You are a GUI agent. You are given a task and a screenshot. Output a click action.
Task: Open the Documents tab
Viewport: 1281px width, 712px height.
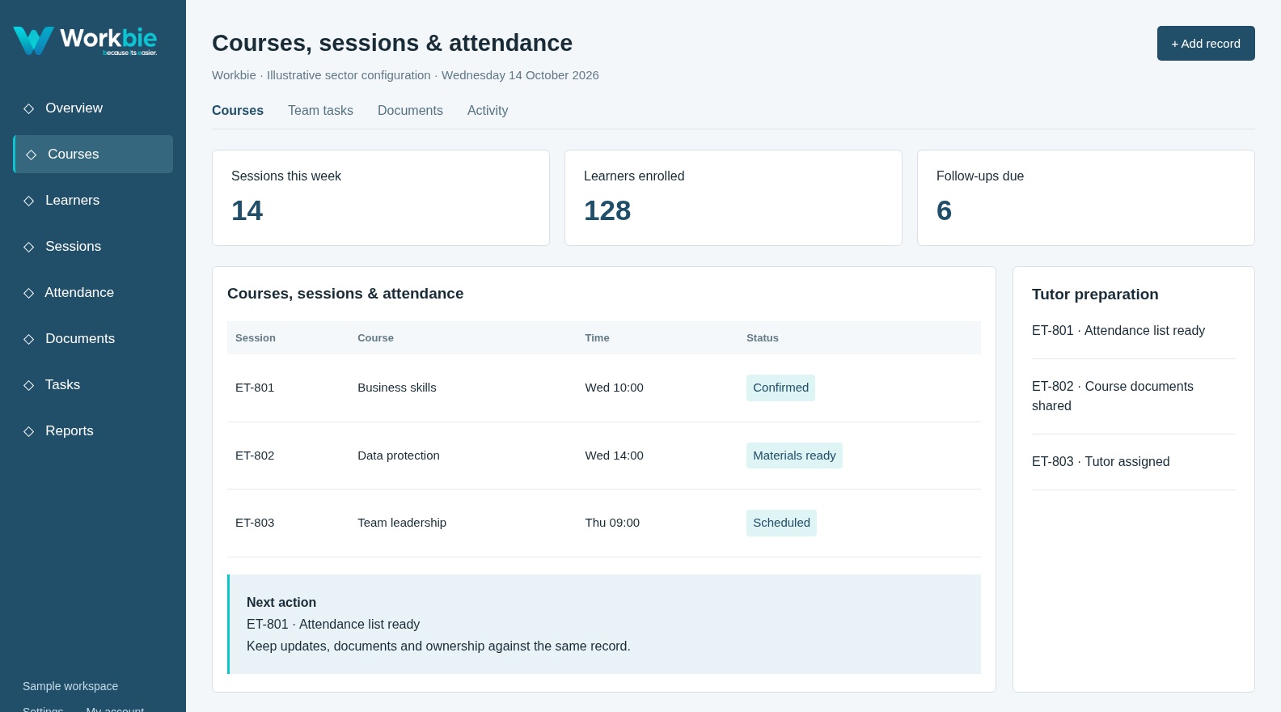coord(410,111)
